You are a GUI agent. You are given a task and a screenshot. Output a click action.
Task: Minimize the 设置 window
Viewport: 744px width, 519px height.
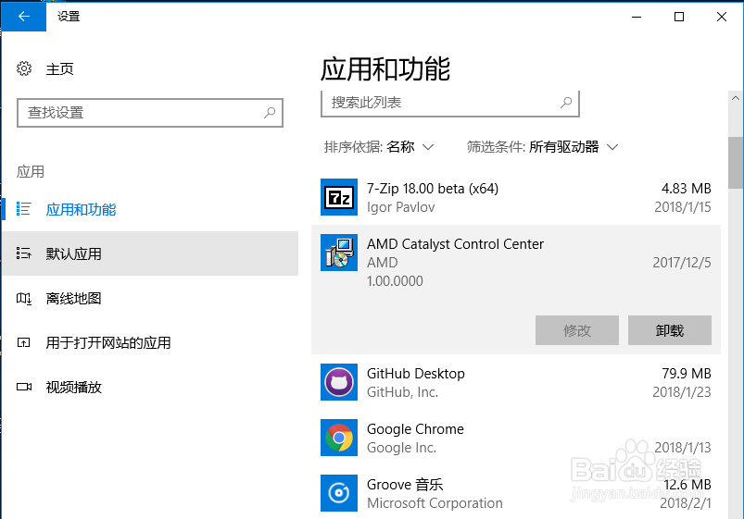[x=637, y=17]
